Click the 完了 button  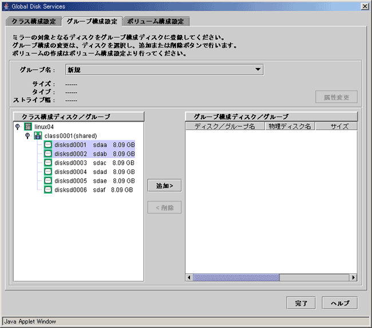[301, 303]
